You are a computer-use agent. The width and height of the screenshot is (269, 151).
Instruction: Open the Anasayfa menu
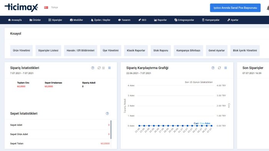pos(15,20)
